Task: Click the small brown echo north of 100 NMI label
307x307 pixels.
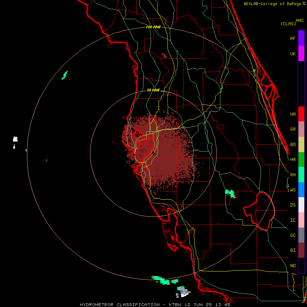Action: (164, 55)
